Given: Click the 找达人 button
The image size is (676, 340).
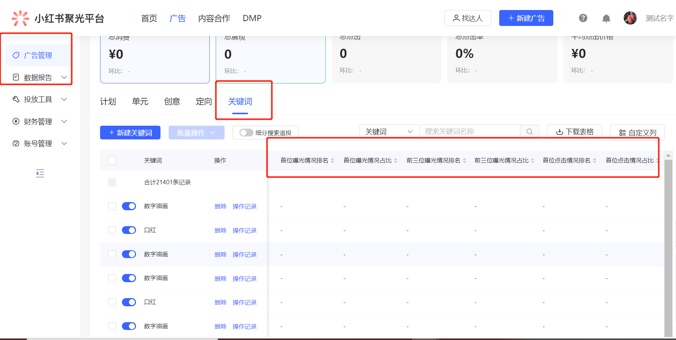Looking at the screenshot, I should pos(468,18).
